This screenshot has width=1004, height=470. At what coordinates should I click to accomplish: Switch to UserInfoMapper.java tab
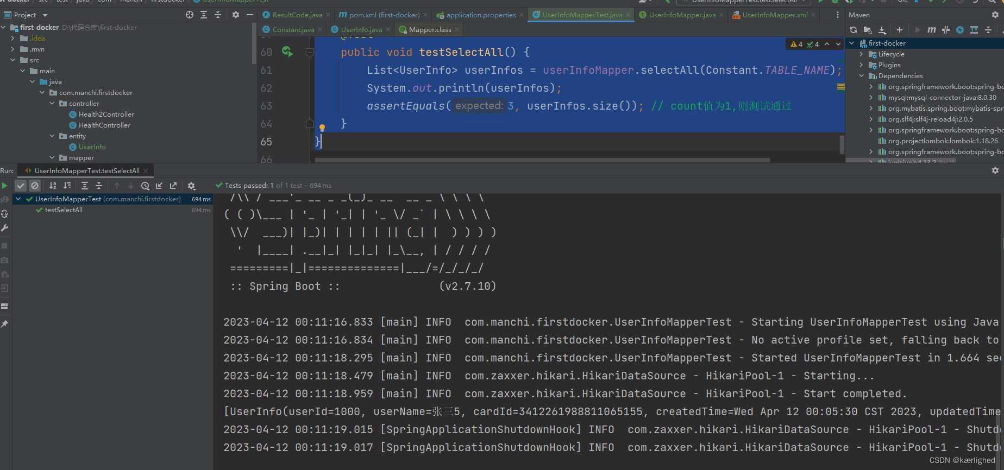tap(681, 15)
